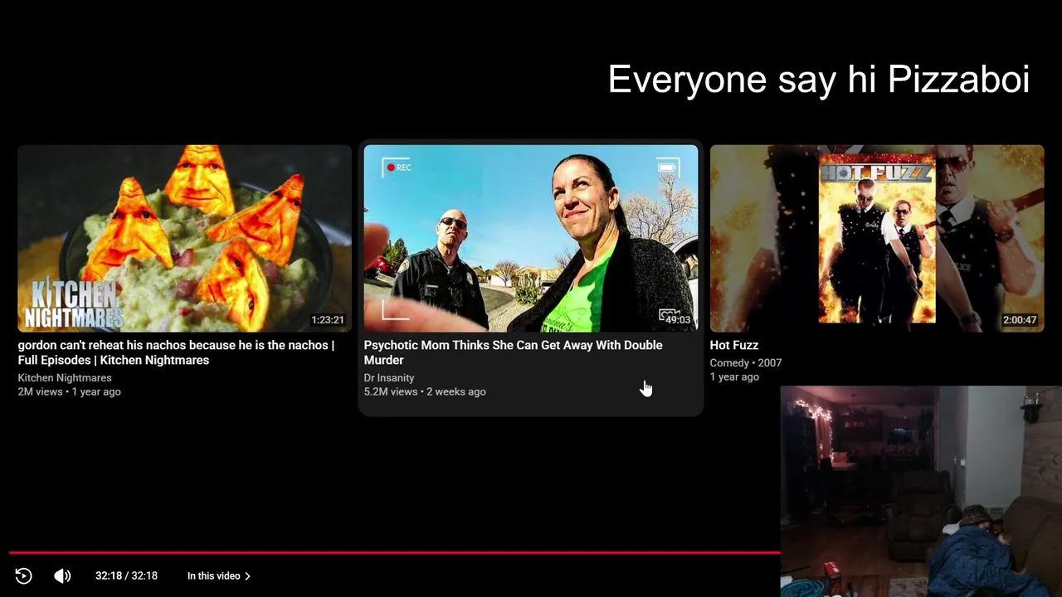Image resolution: width=1062 pixels, height=597 pixels.
Task: Click the red video progress bar
Action: (394, 552)
